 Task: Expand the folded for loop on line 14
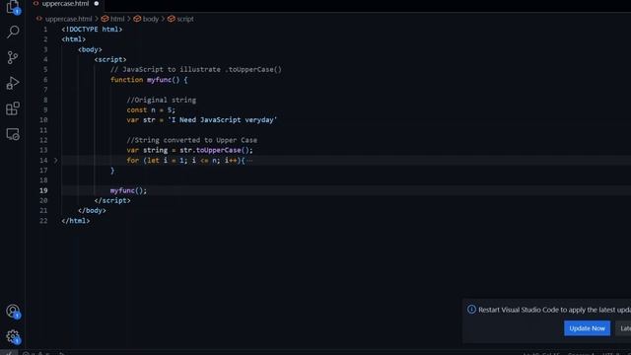pyautogui.click(x=55, y=161)
